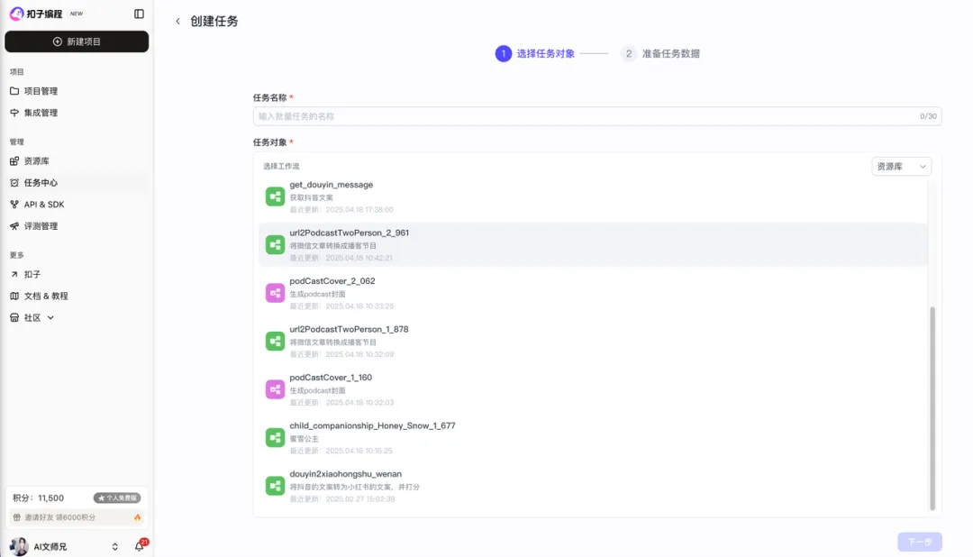Viewport: 973px width, 557px height.
Task: Open API & SDK in the sidebar
Action: pos(77,205)
